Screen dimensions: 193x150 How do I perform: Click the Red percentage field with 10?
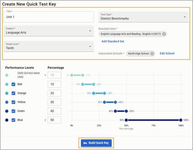click(x=55, y=84)
